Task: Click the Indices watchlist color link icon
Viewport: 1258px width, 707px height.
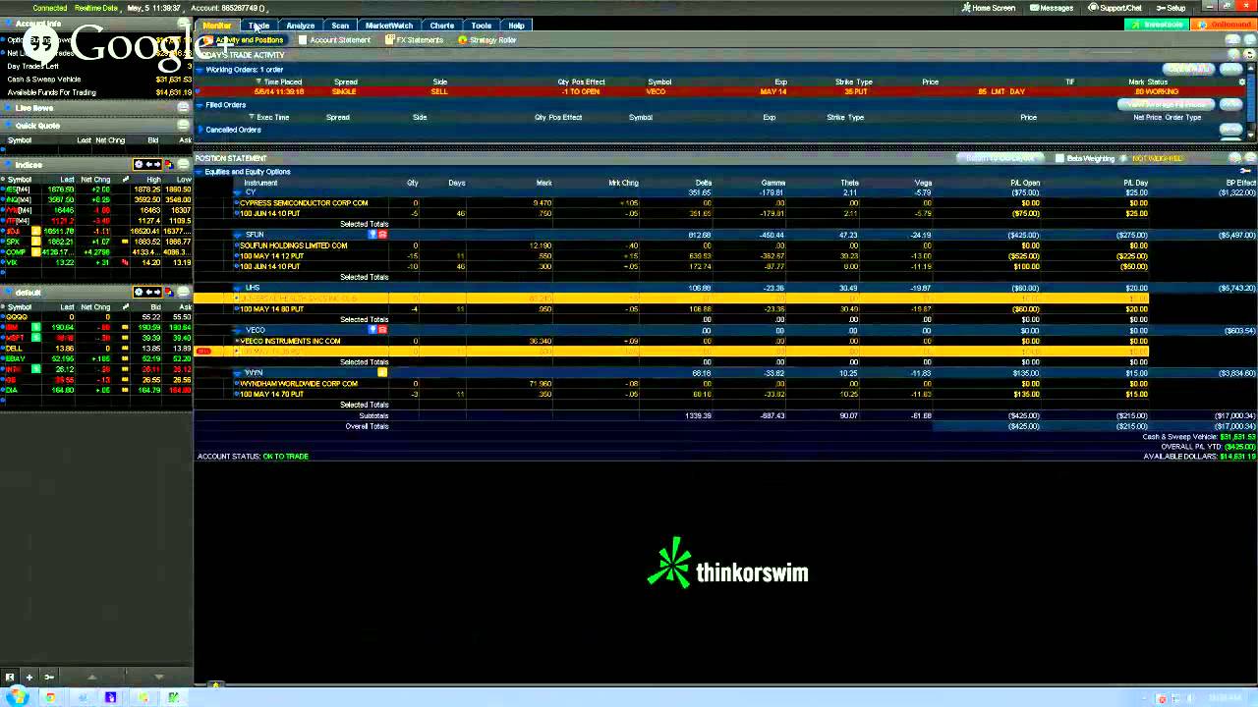Action: coord(168,165)
